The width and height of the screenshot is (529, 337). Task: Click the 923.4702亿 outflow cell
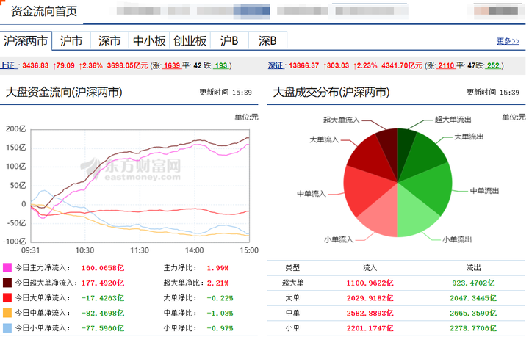(x=473, y=283)
